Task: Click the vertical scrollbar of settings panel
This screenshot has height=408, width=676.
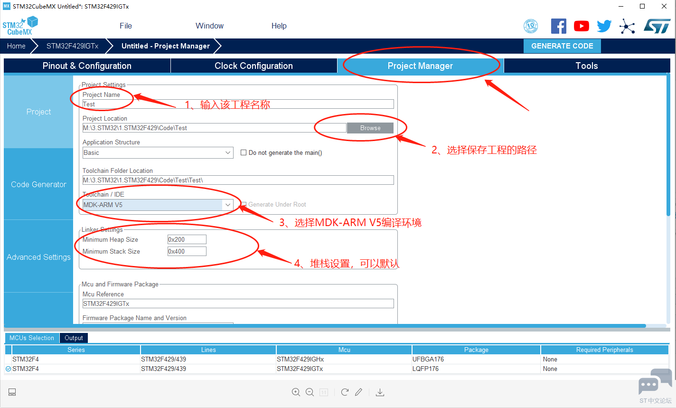Action: pyautogui.click(x=668, y=144)
